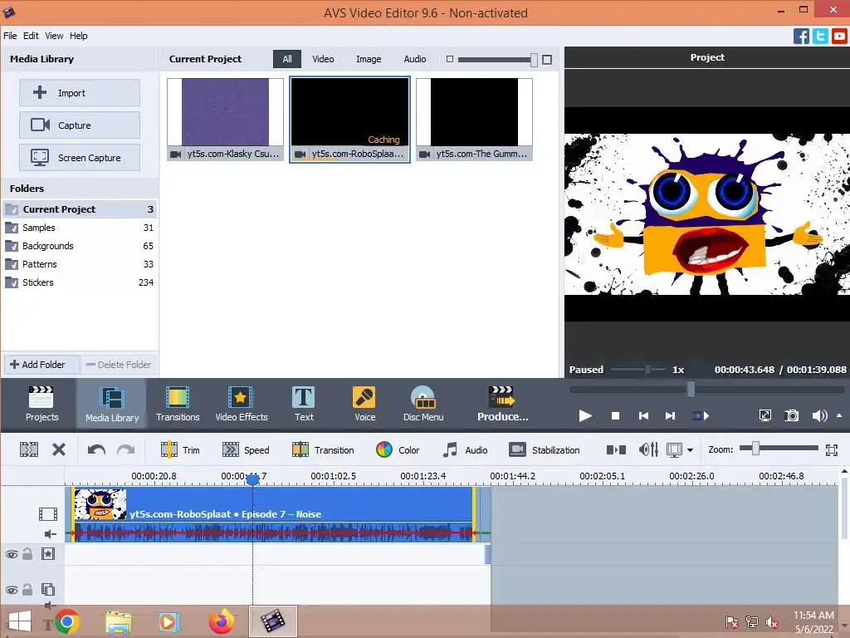
Task: Open the Media Library tool
Action: pyautogui.click(x=112, y=404)
